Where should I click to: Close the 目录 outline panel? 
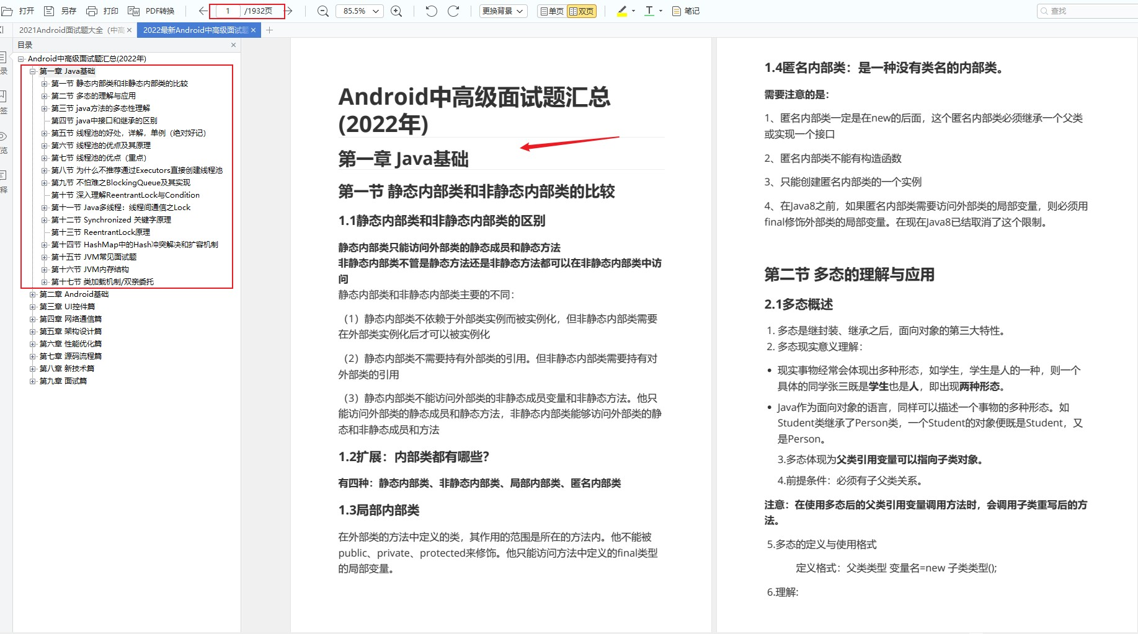(233, 45)
